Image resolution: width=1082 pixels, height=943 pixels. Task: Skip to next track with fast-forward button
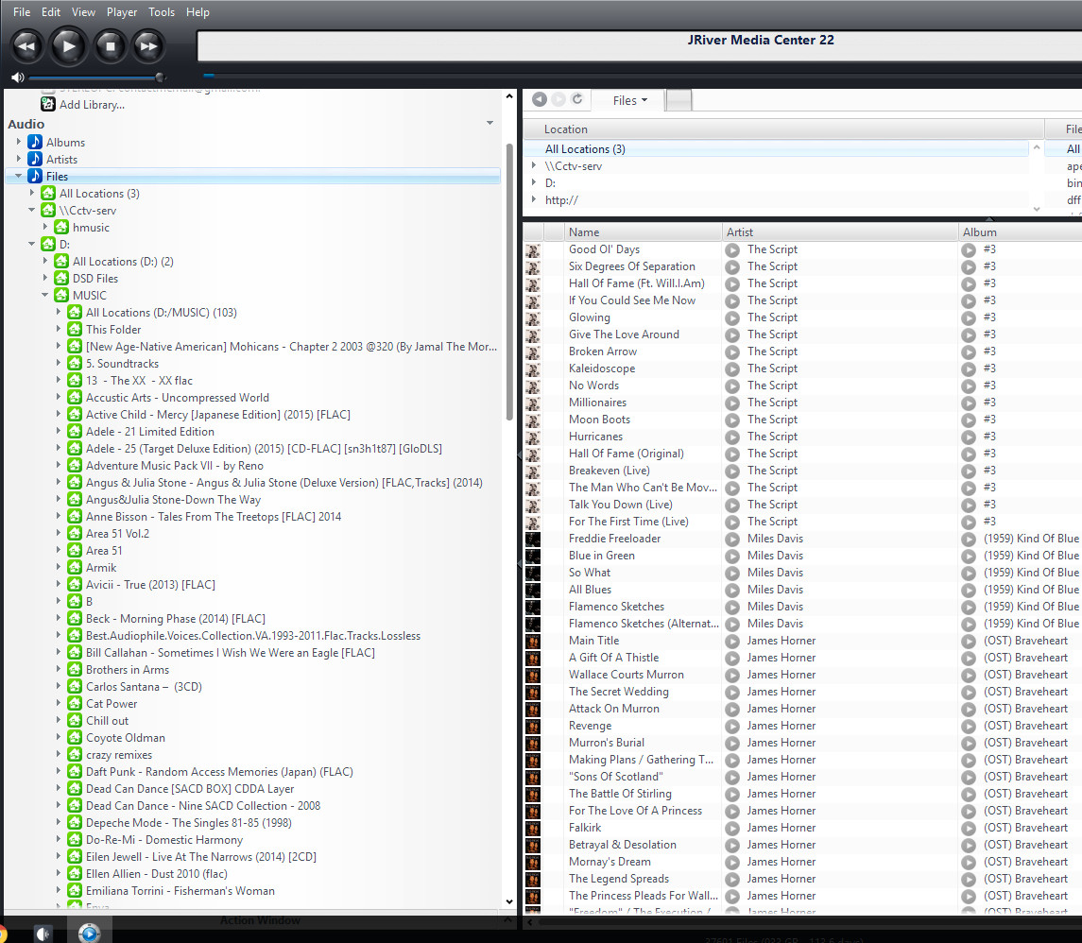pyautogui.click(x=148, y=46)
